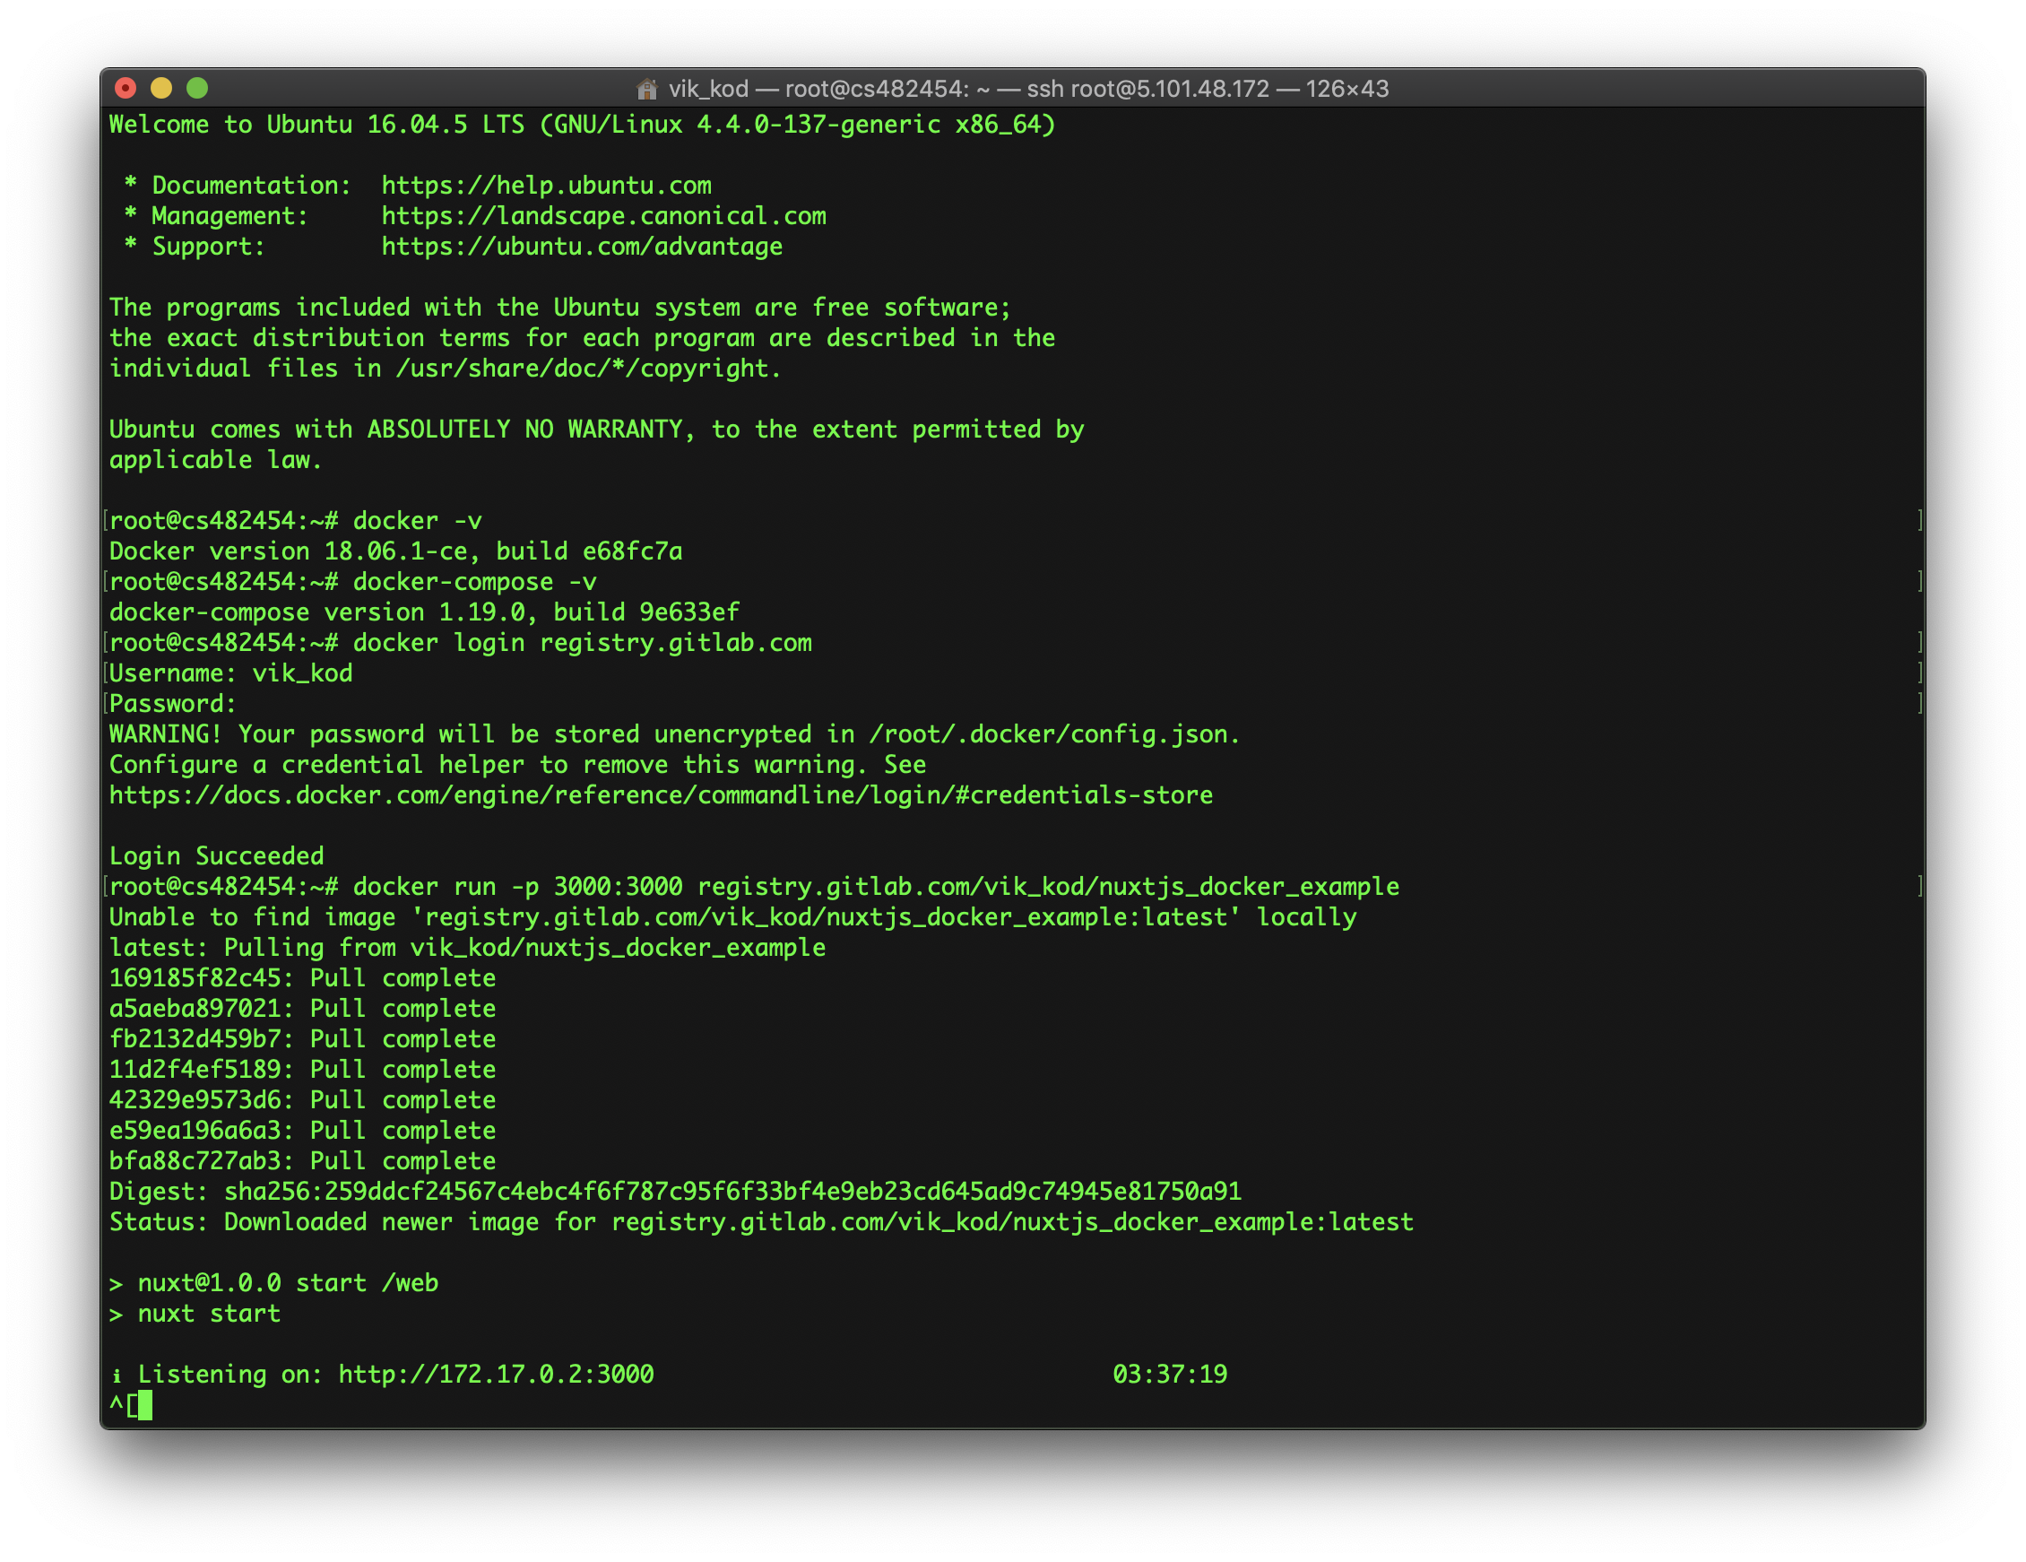Click the home folder icon in title bar
The image size is (2026, 1562).
(x=646, y=89)
